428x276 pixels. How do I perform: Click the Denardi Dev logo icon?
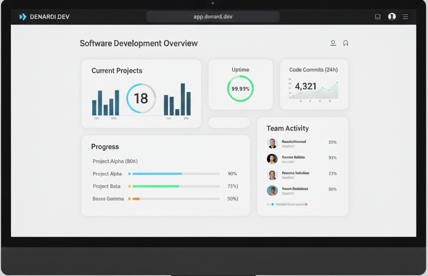(22, 17)
